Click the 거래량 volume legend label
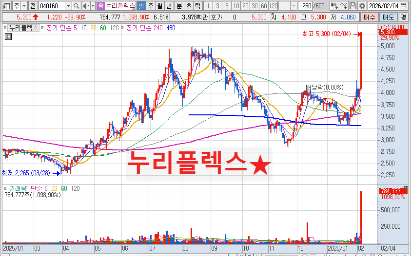Image resolution: width=411 pixels, height=256 pixels. [x=18, y=188]
